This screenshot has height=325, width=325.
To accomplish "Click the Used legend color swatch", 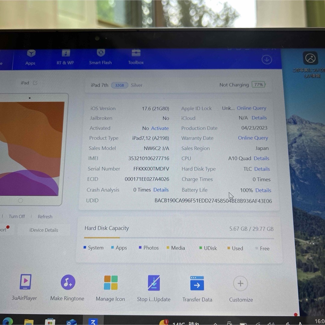I will click(x=229, y=248).
